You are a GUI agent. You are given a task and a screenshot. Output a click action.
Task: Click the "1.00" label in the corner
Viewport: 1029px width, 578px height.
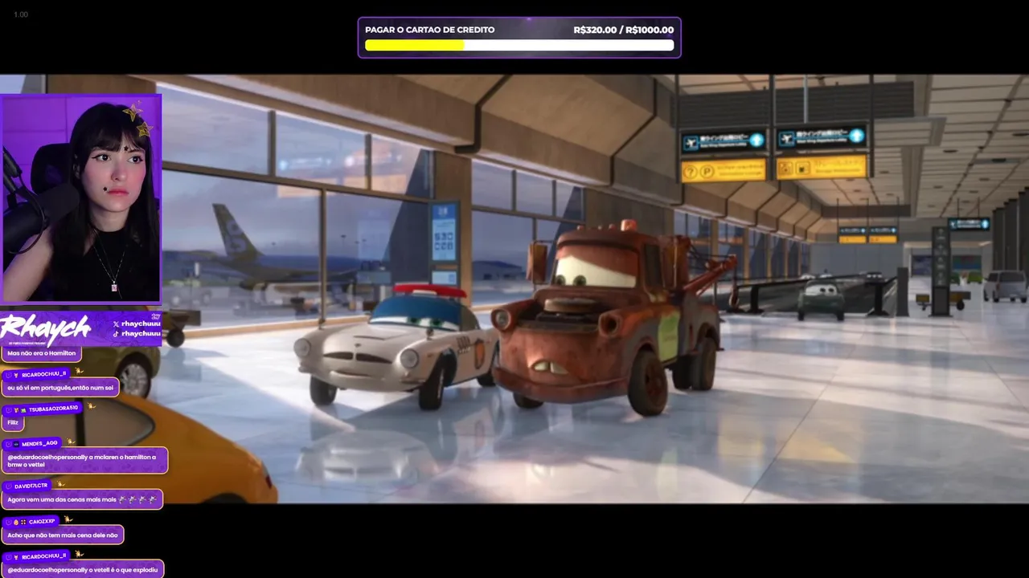[21, 14]
